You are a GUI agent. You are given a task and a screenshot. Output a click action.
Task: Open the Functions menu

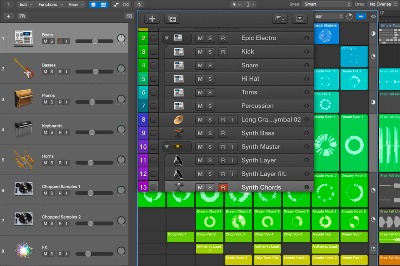click(x=50, y=4)
